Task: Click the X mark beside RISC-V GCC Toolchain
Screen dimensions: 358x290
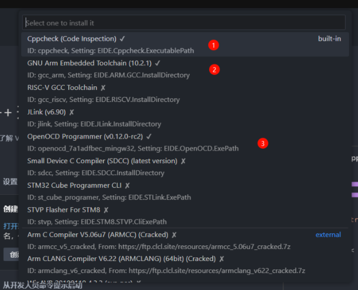Action: 103,88
